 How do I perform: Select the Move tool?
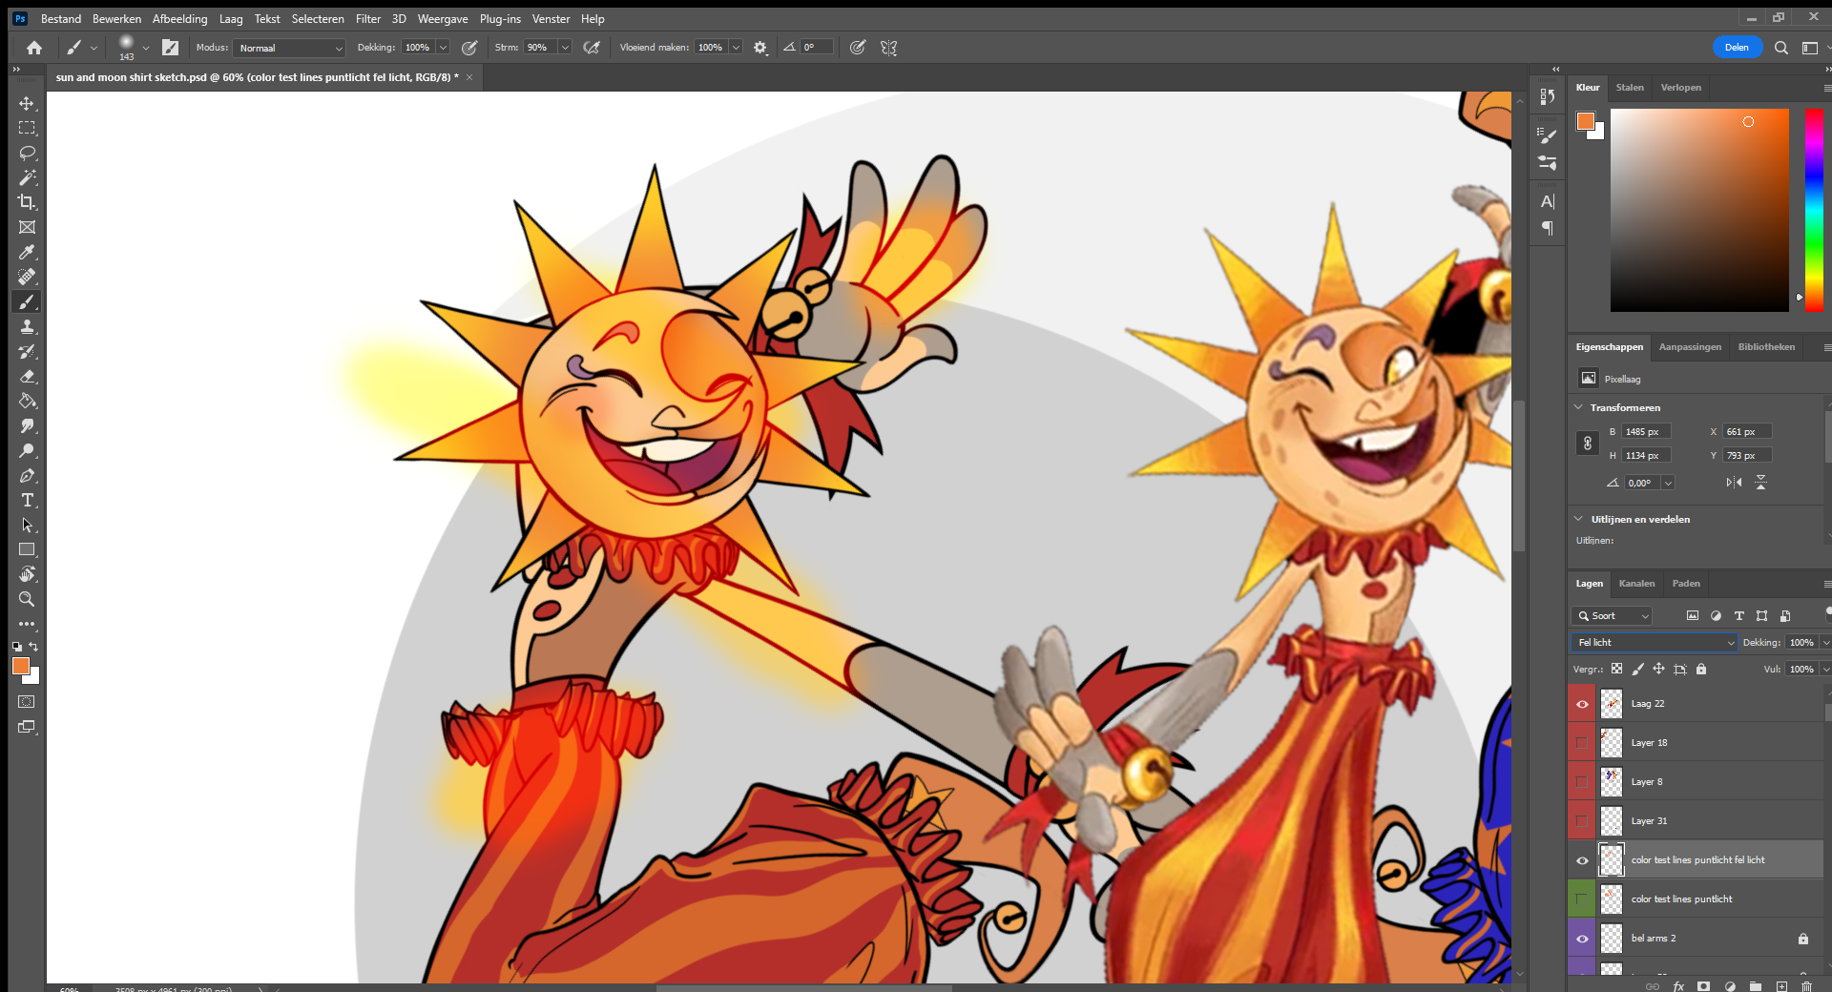coord(27,103)
